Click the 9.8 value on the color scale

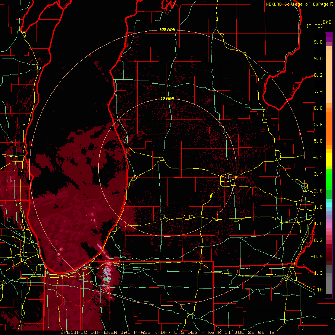coord(318,42)
